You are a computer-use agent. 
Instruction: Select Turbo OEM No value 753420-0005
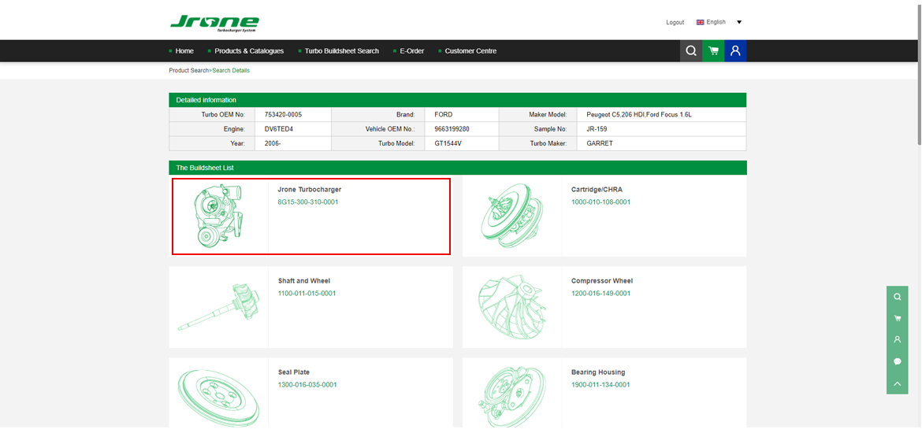coord(284,114)
